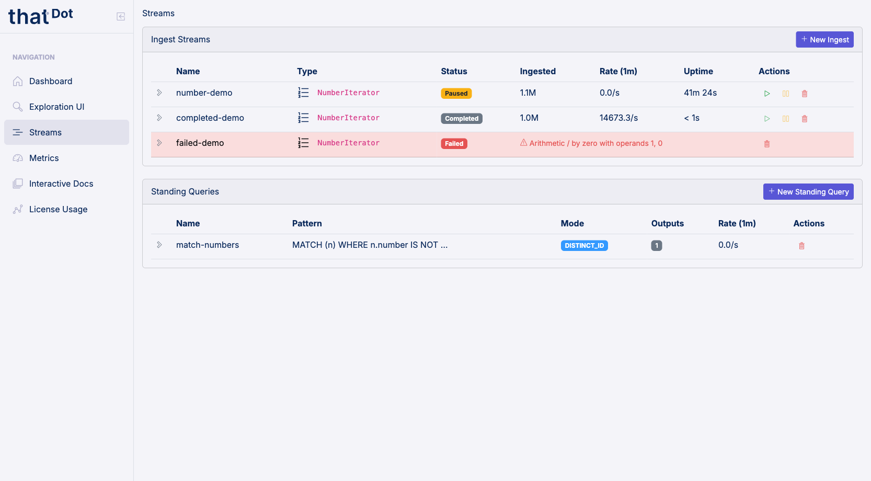This screenshot has width=871, height=481.
Task: Click the Streams lines icon
Action: tap(18, 132)
